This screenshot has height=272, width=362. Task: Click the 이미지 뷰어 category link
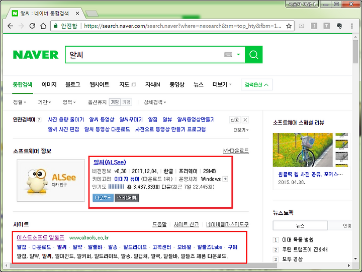coord(127,179)
